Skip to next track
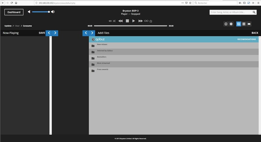Viewport: 261px width, 142px height. click(x=141, y=21)
